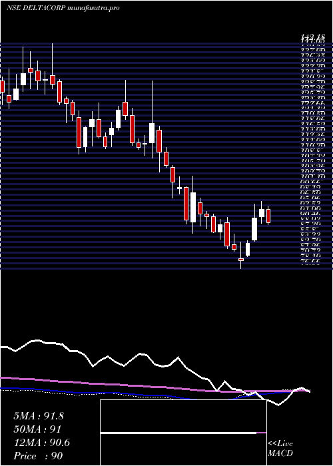Pick the most recent red candlestick
The width and height of the screenshot is (333, 466).
(x=268, y=216)
